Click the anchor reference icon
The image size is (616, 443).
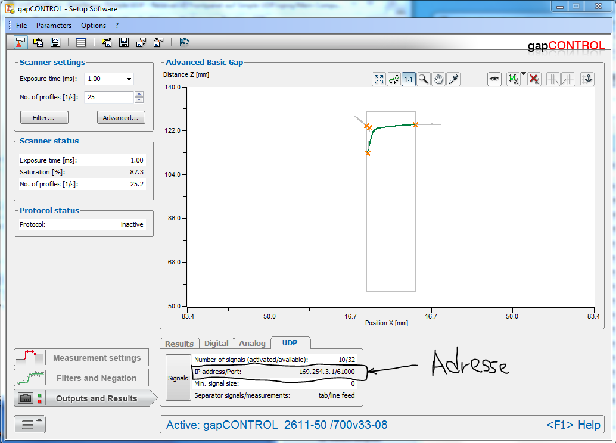(588, 79)
